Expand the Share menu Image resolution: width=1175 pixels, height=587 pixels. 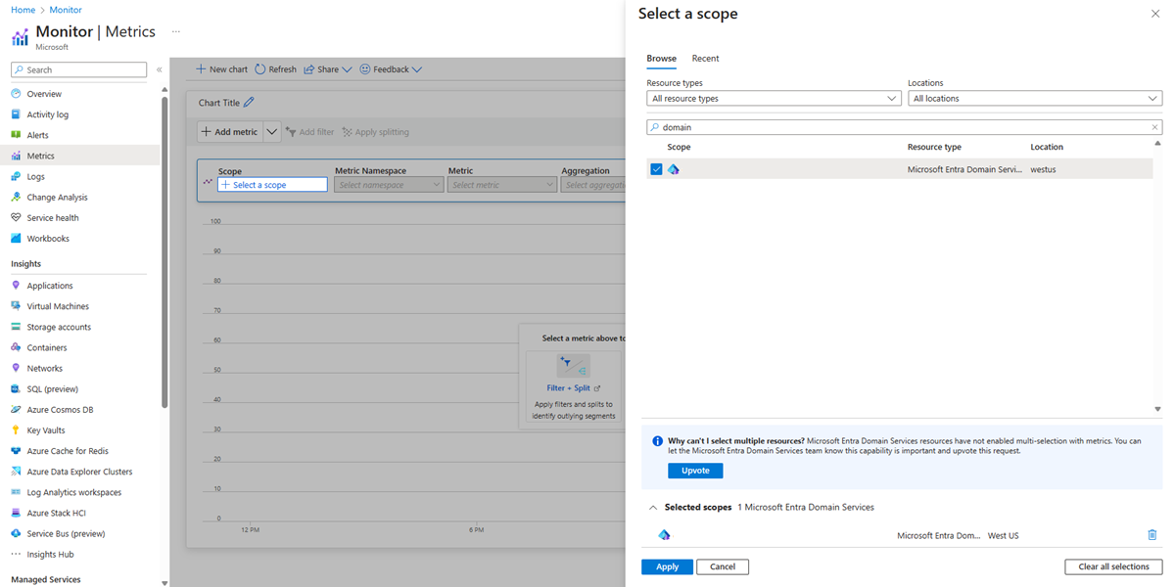click(327, 69)
